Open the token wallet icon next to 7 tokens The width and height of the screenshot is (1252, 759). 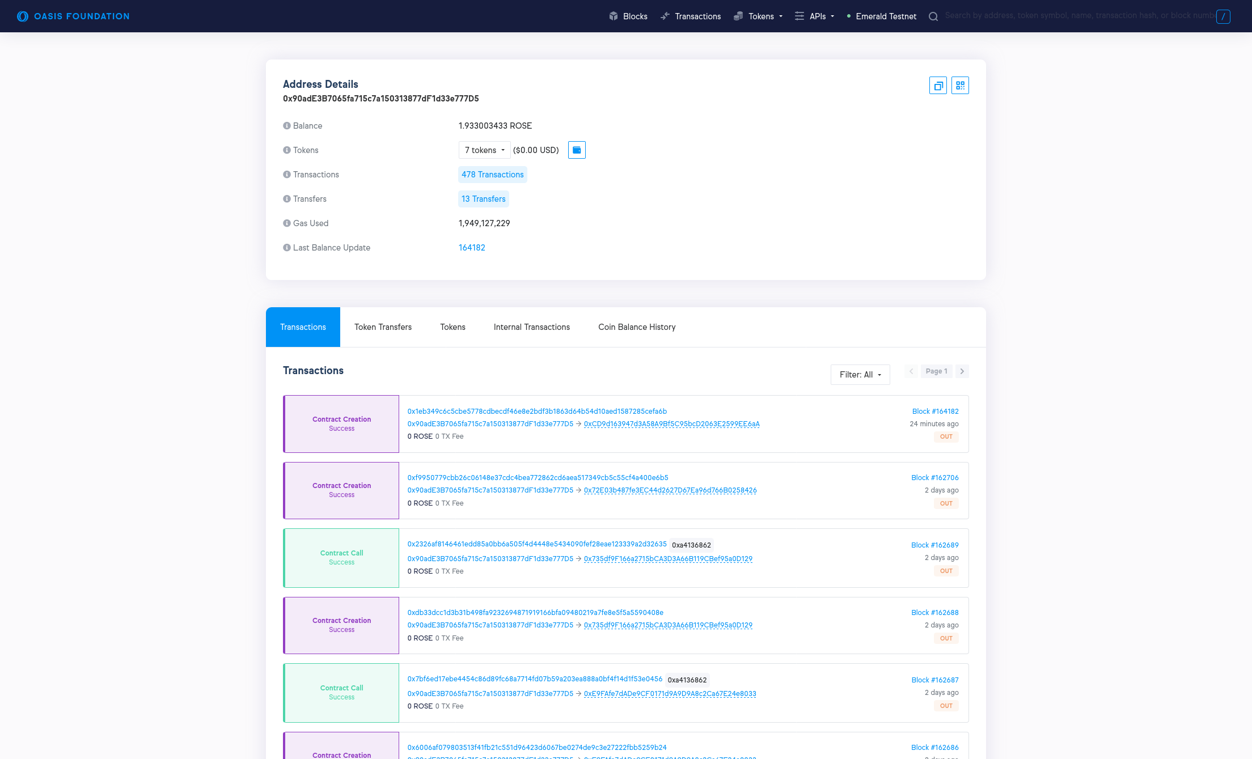pyautogui.click(x=577, y=150)
